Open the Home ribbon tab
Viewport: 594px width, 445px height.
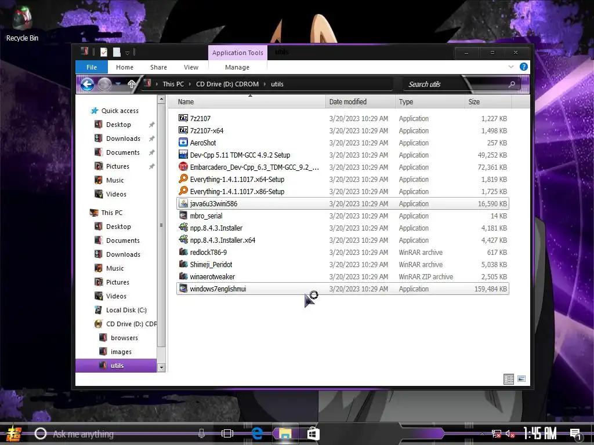[125, 67]
